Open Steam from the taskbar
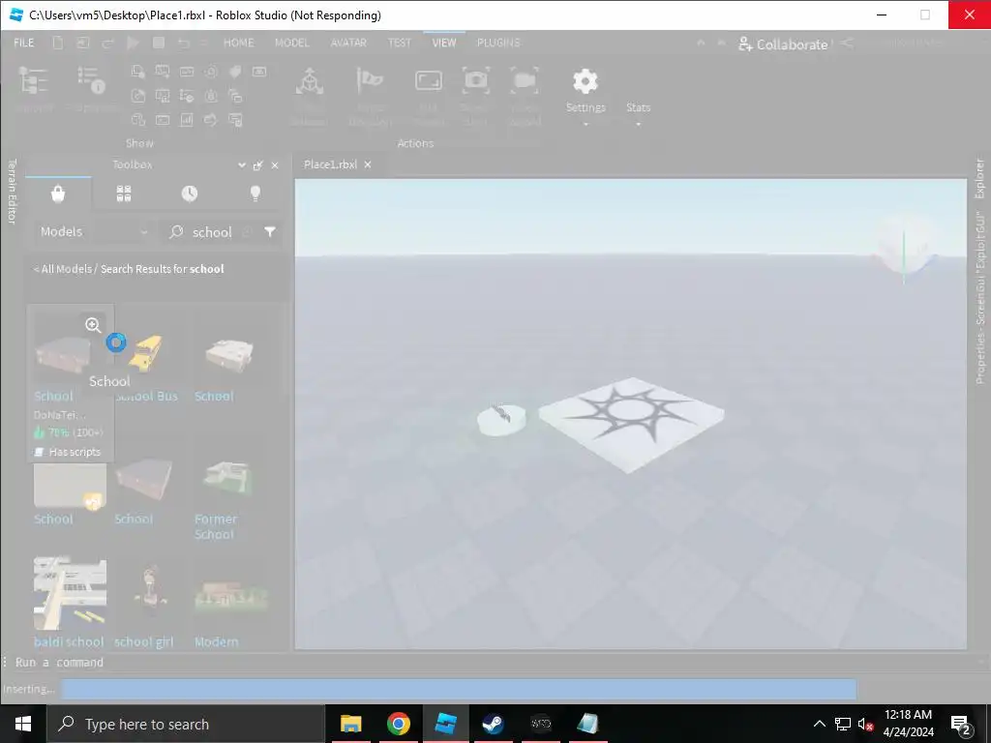991x743 pixels. point(493,724)
